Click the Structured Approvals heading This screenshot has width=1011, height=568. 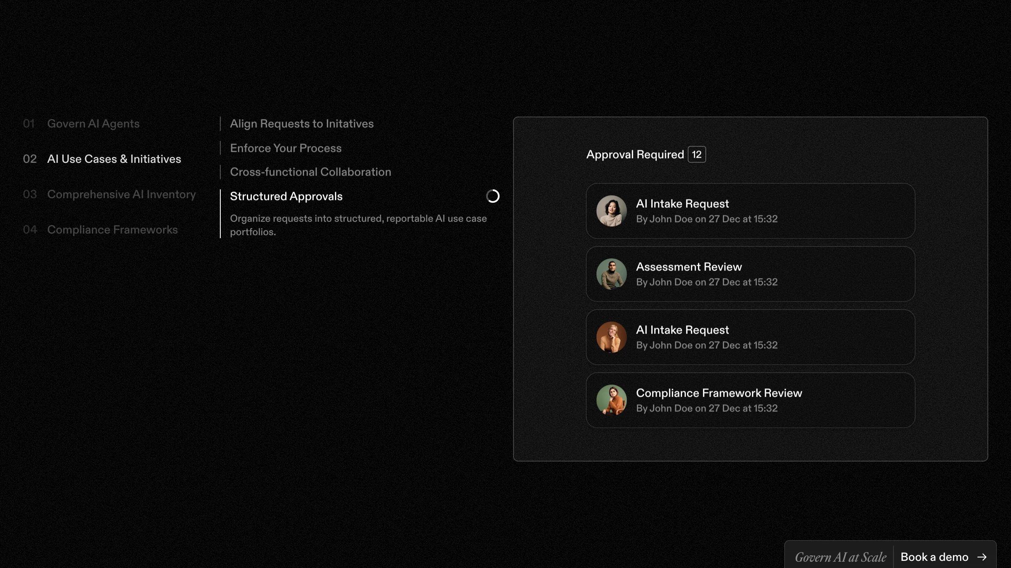[x=286, y=196]
